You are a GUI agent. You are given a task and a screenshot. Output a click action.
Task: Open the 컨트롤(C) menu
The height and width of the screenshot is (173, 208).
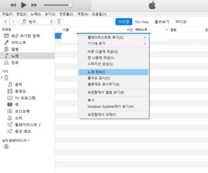[66, 14]
